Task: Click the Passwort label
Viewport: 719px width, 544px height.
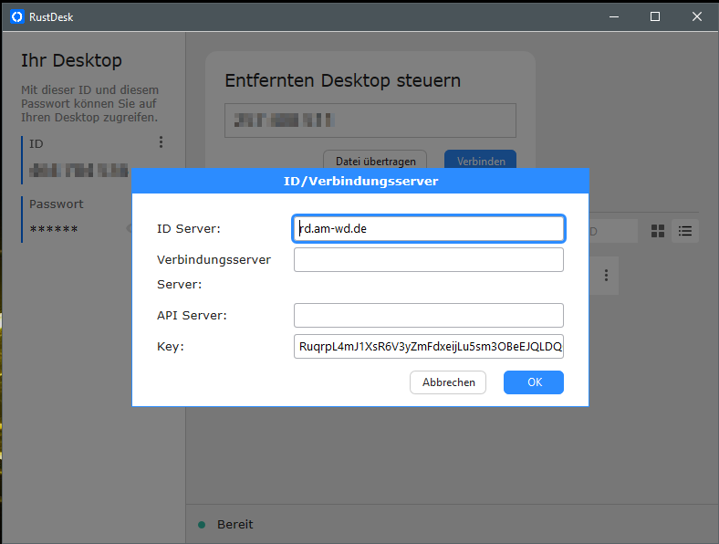Action: 56,204
